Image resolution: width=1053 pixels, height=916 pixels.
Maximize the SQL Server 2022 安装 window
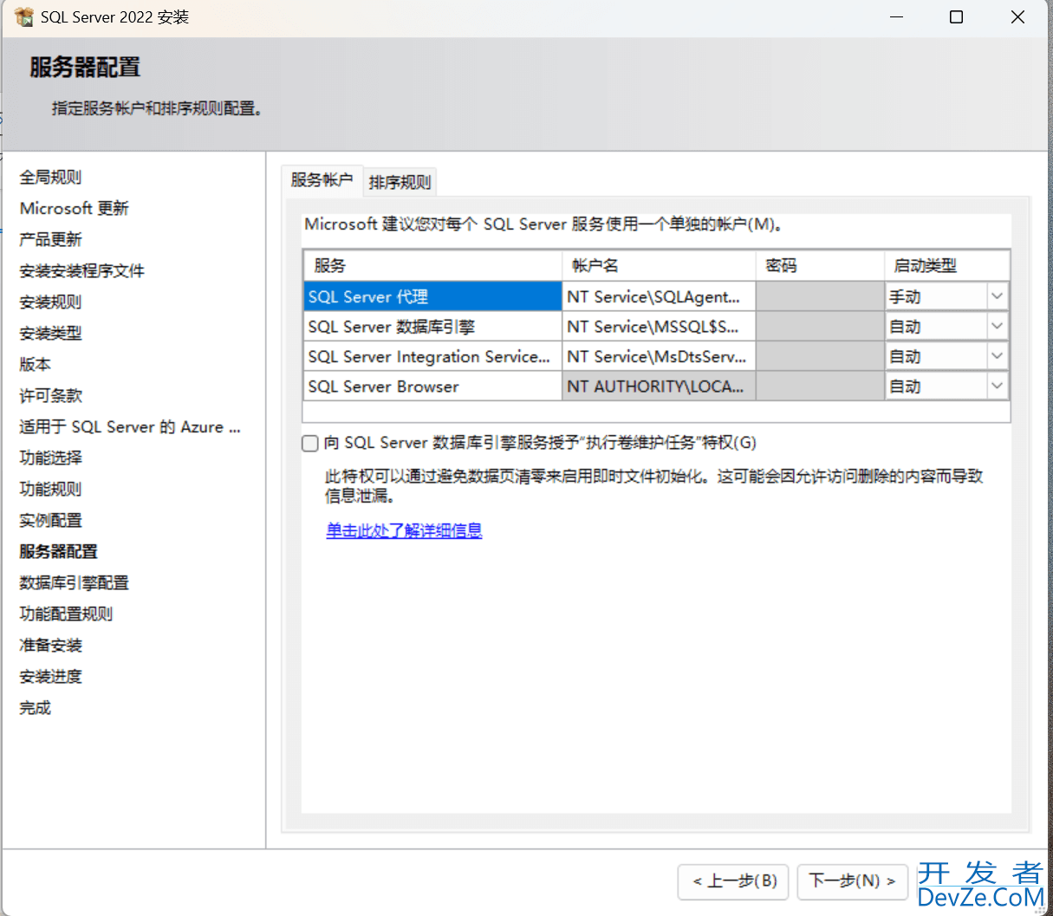(957, 16)
